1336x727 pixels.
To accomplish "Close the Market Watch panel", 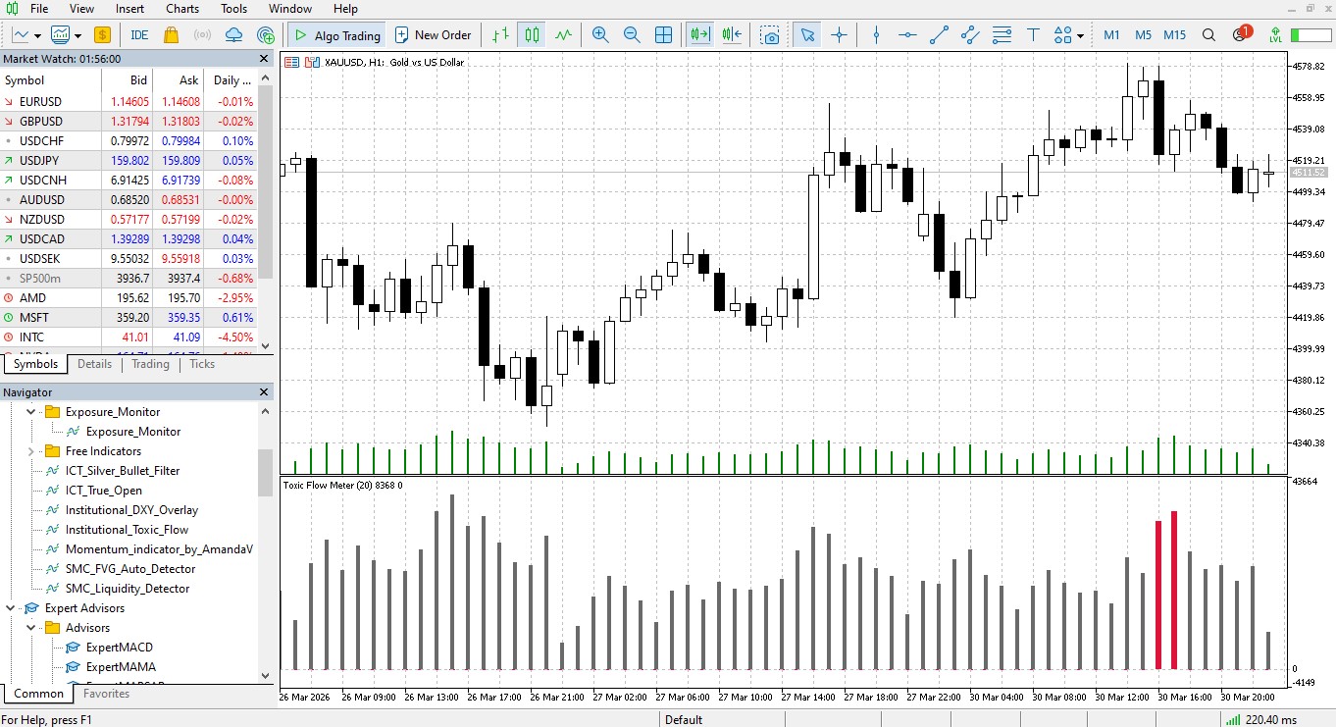I will click(x=263, y=59).
